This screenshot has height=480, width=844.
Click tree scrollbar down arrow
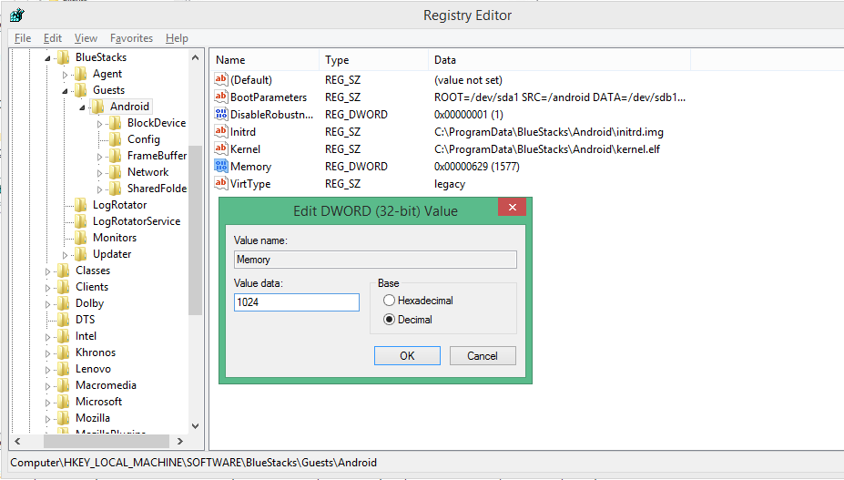195,426
